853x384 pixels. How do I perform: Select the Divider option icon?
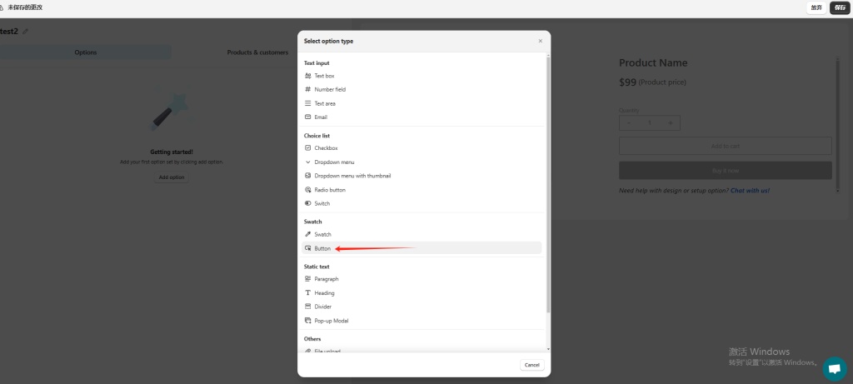coord(308,307)
